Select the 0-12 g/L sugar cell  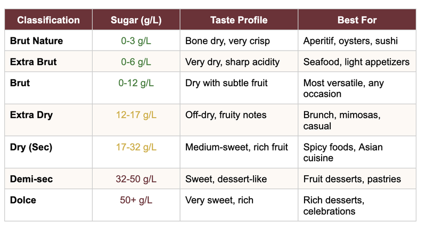tap(136, 83)
